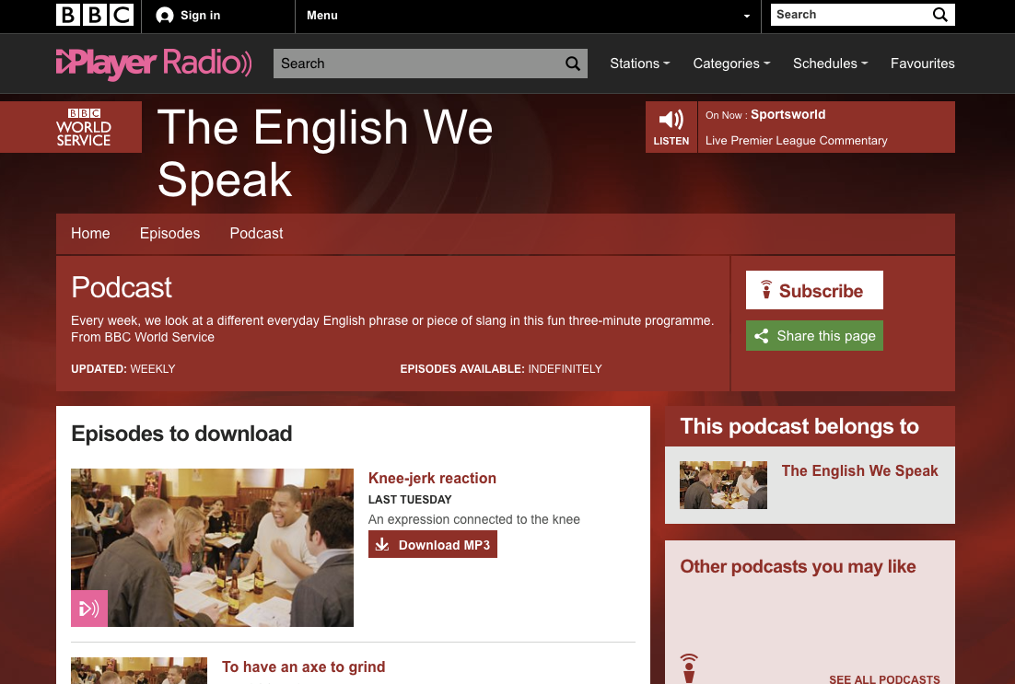Image resolution: width=1015 pixels, height=684 pixels.
Task: Click the Download MP3 button
Action: pyautogui.click(x=432, y=544)
